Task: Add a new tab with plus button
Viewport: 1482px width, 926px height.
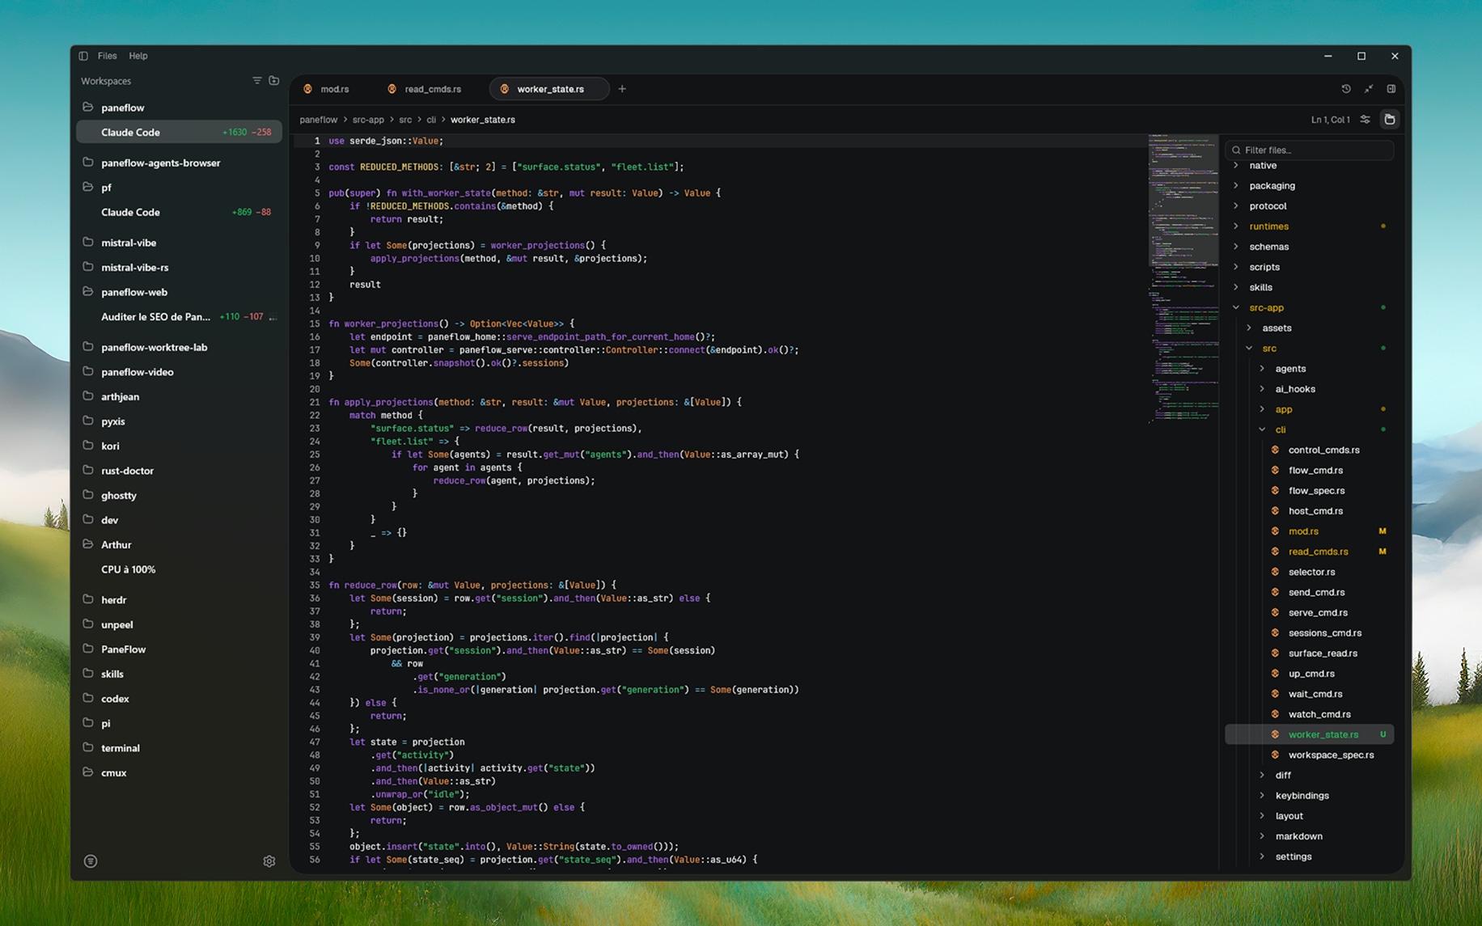Action: pyautogui.click(x=622, y=89)
